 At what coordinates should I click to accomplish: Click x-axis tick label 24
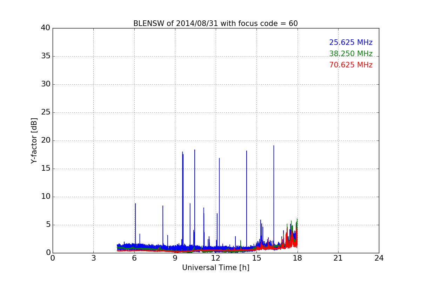pos(379,258)
